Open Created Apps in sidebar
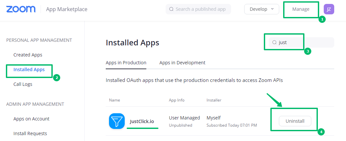Viewport: 346px width, 141px height. click(28, 55)
